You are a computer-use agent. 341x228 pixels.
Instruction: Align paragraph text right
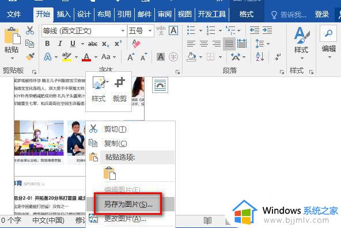(x=217, y=44)
